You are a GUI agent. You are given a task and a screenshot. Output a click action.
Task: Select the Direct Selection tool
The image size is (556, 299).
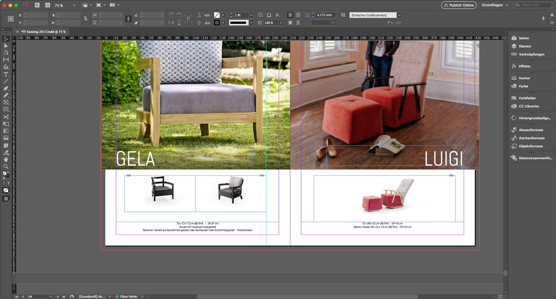[6, 46]
